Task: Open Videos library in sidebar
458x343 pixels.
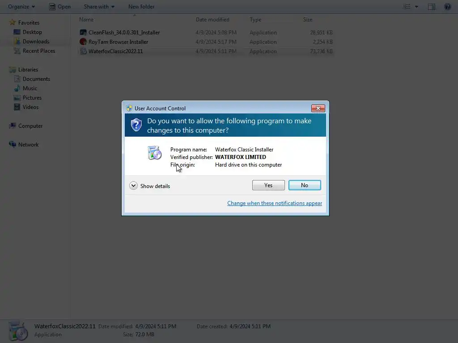Action: 30,107
